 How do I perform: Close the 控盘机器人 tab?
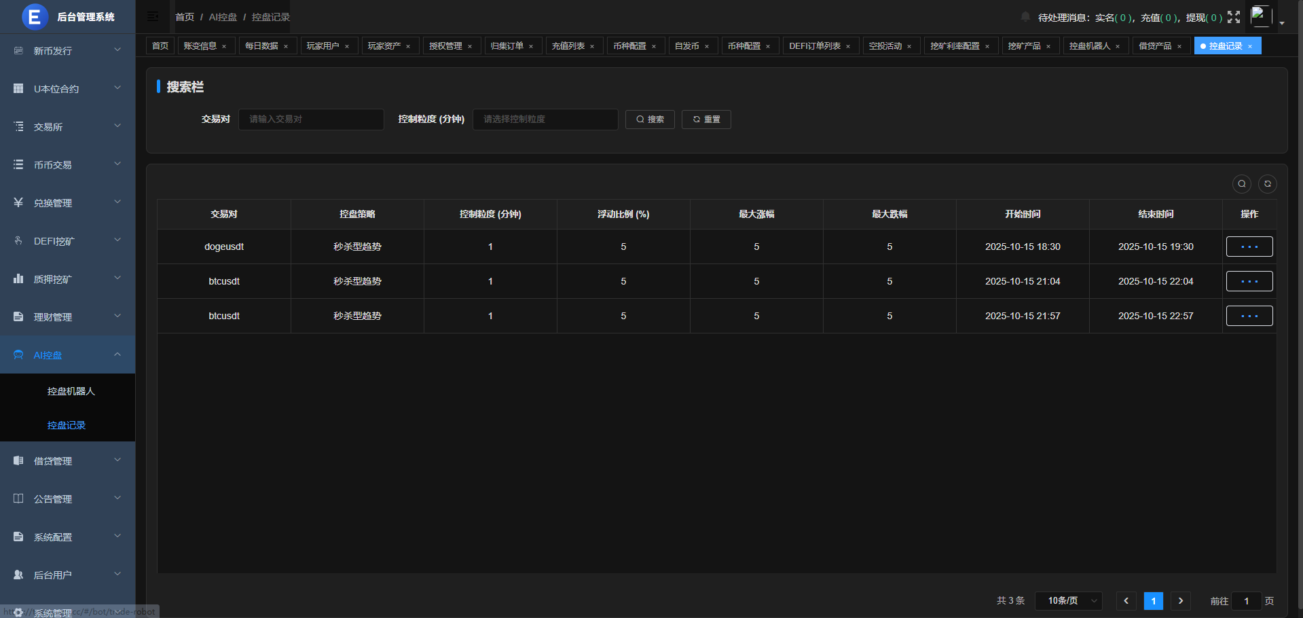pyautogui.click(x=1118, y=46)
